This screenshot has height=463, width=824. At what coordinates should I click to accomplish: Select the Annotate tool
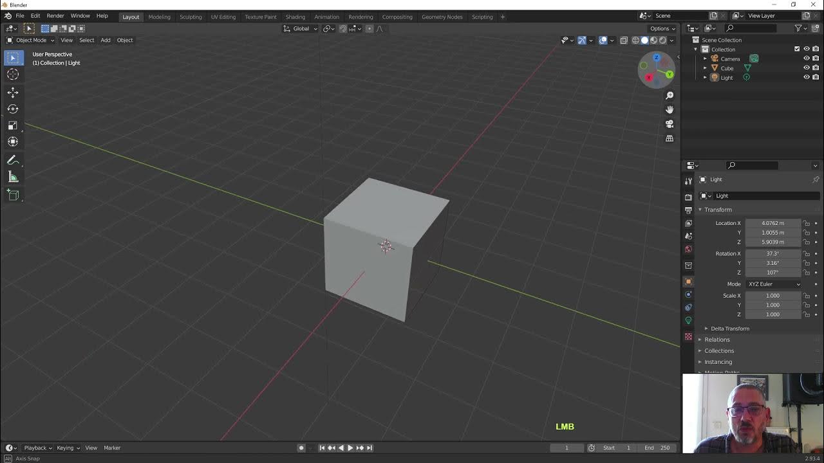tap(13, 160)
